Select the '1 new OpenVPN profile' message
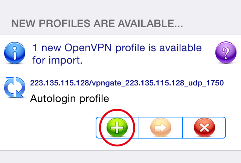Screen dimensions: 241x163 [117, 53]
